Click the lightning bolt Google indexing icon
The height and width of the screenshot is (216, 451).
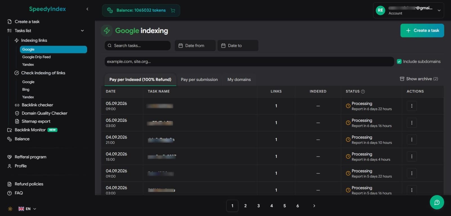(107, 30)
